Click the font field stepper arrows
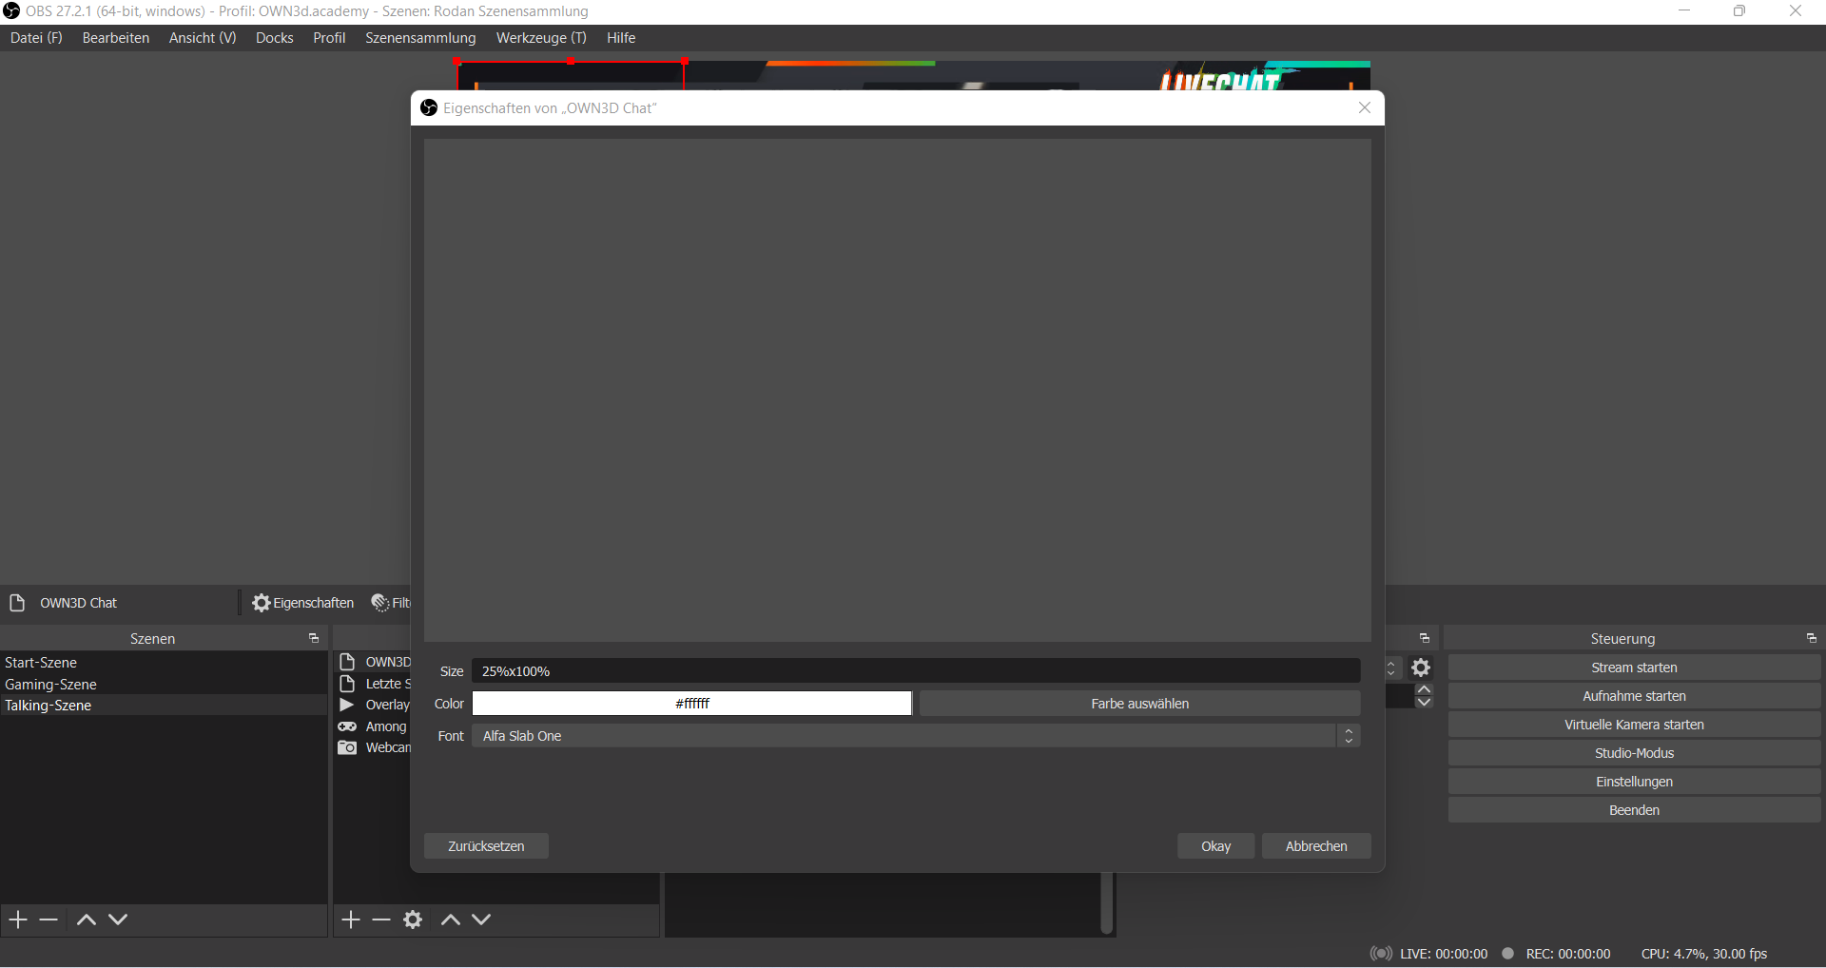 pos(1349,736)
